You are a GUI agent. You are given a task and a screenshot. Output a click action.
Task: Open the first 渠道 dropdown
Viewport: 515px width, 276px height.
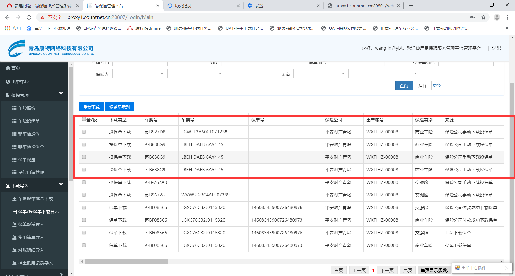[321, 74]
